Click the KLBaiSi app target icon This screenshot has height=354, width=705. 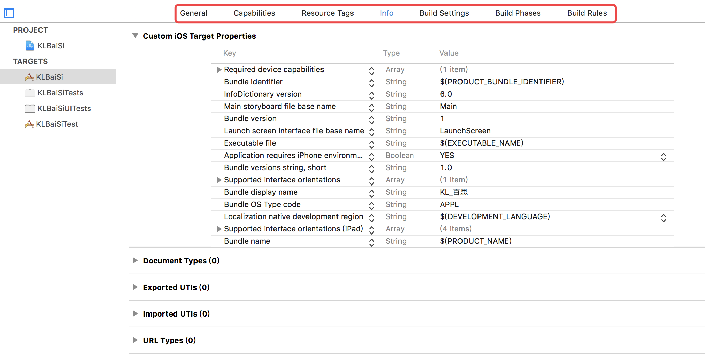point(29,77)
